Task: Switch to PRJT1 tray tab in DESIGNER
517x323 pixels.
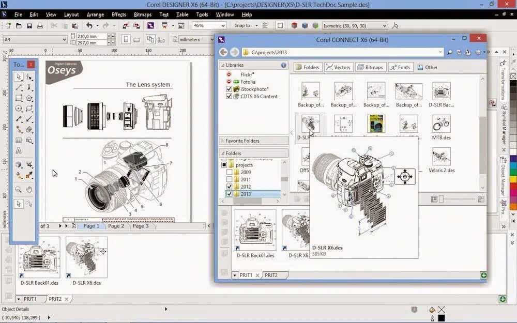Action: coord(30,299)
